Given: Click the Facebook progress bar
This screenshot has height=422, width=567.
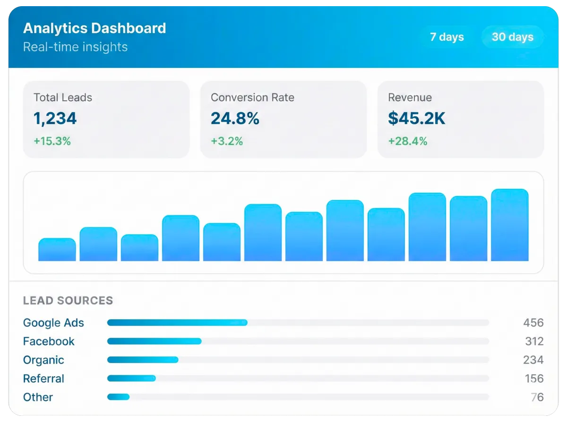Looking at the screenshot, I should point(298,341).
